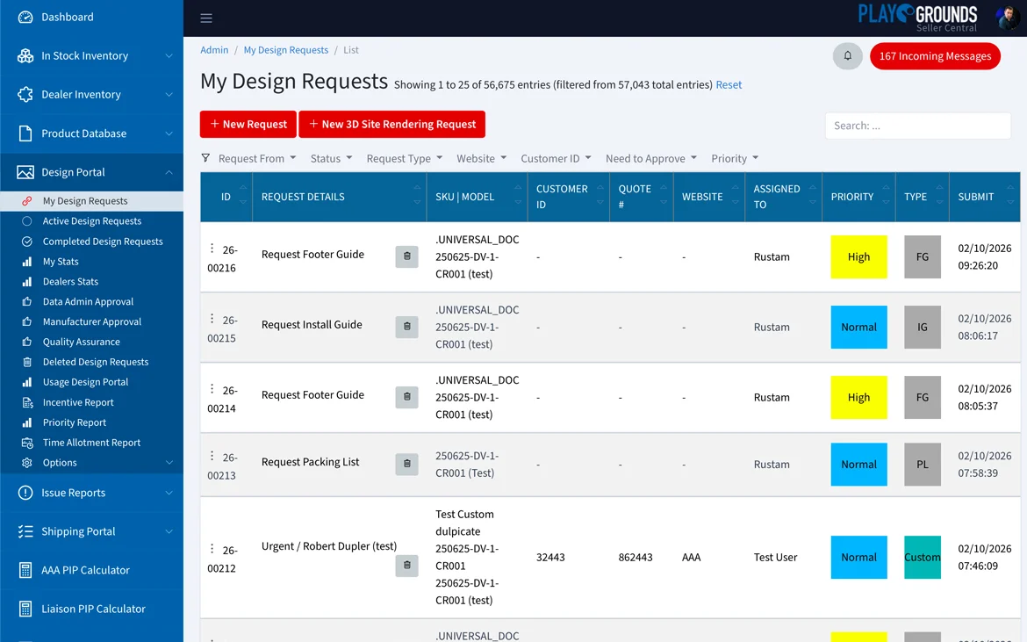
Task: Click the New 3D Site Rendering Request button
Action: point(391,124)
